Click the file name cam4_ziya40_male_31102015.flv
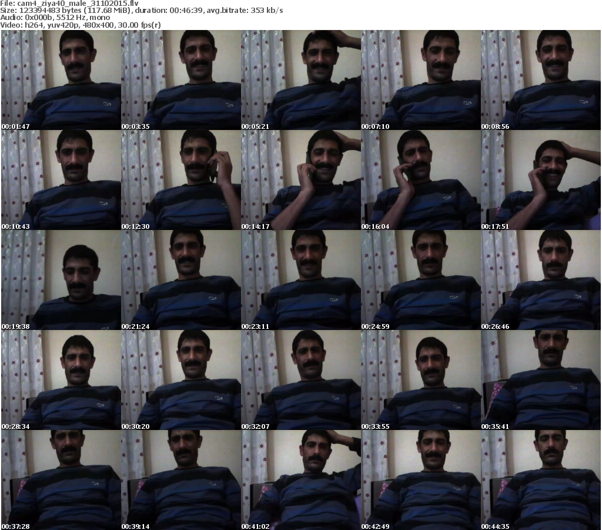This screenshot has width=602, height=530. pyautogui.click(x=78, y=3)
